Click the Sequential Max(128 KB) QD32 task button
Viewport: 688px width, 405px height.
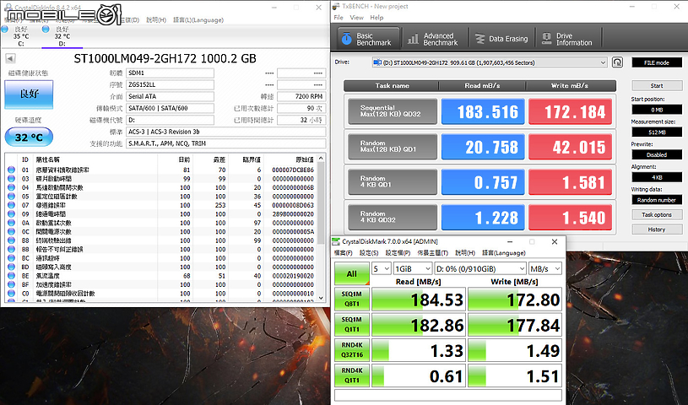coord(393,111)
